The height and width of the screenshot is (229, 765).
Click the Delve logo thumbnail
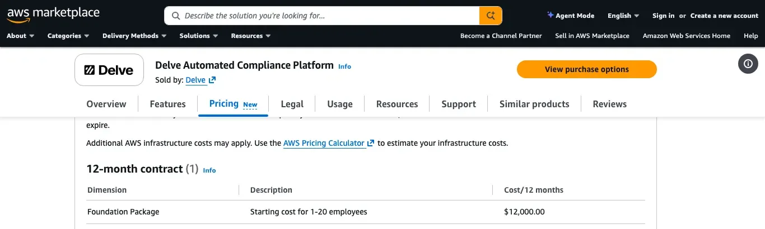(109, 70)
